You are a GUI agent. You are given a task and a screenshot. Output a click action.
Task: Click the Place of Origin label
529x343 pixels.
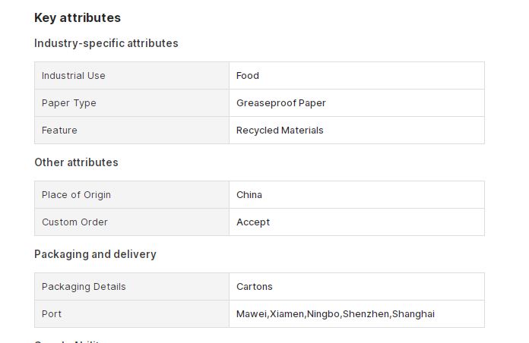[x=76, y=195]
